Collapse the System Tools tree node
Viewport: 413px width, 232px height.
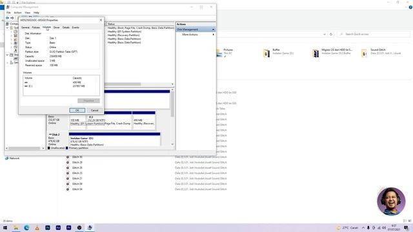(7, 28)
